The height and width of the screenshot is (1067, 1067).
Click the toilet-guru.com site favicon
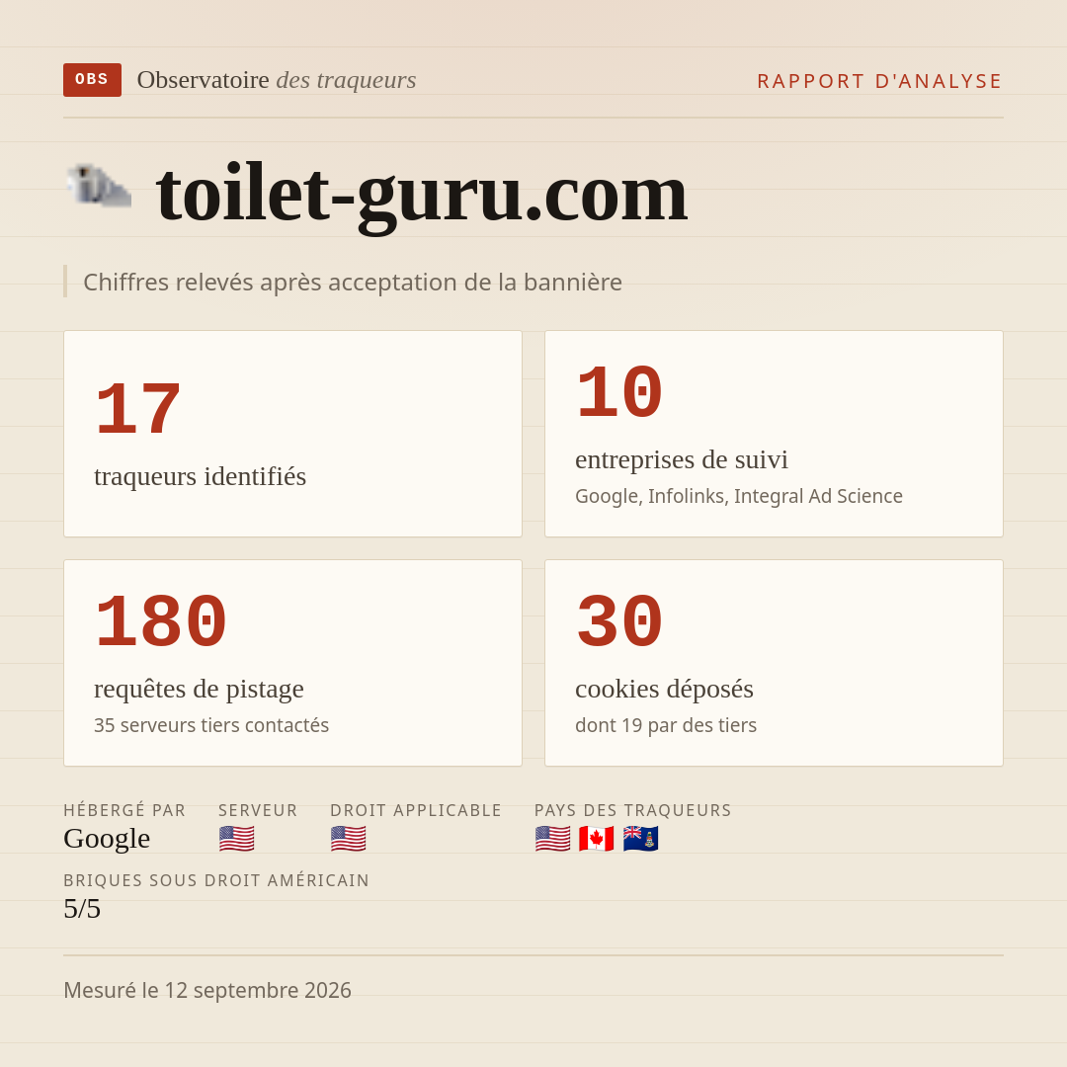tap(99, 185)
